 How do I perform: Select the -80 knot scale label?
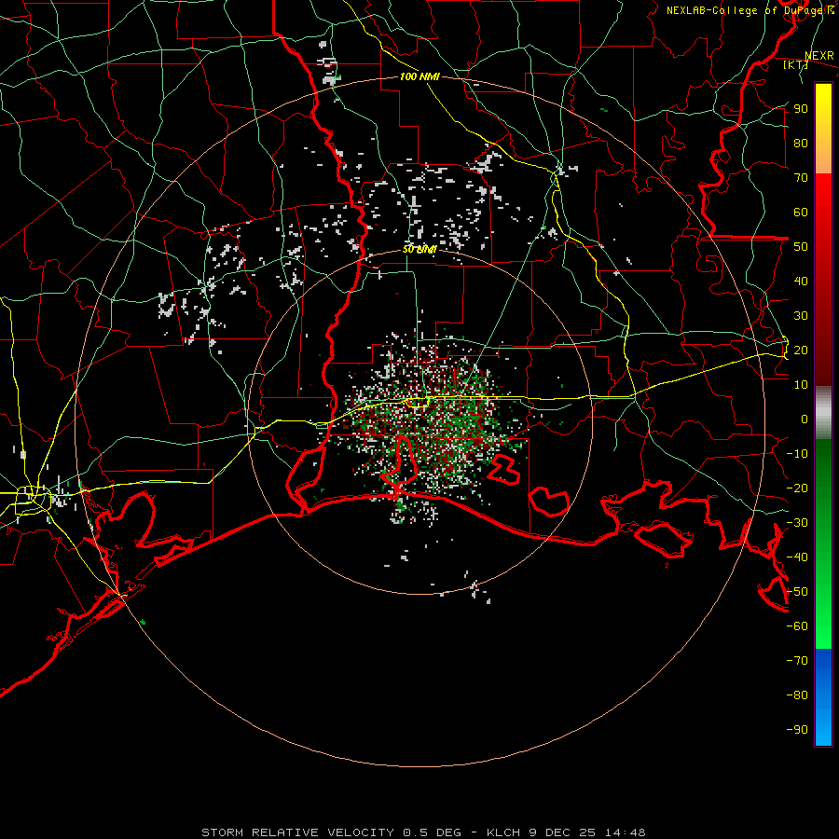[x=797, y=695]
